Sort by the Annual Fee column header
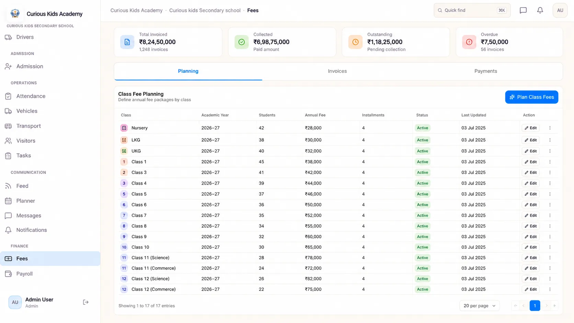This screenshot has height=323, width=574. [315, 115]
